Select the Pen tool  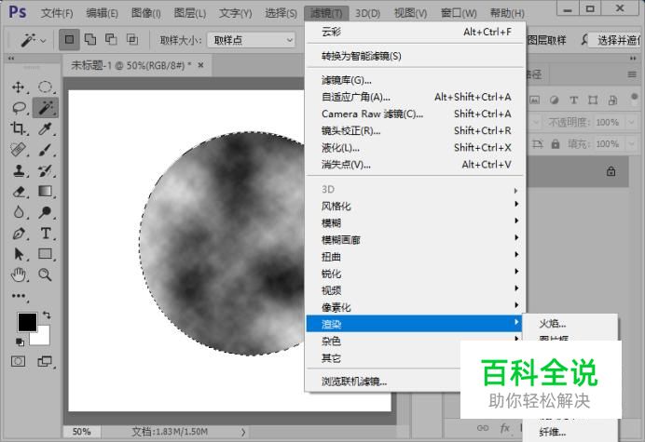(18, 234)
